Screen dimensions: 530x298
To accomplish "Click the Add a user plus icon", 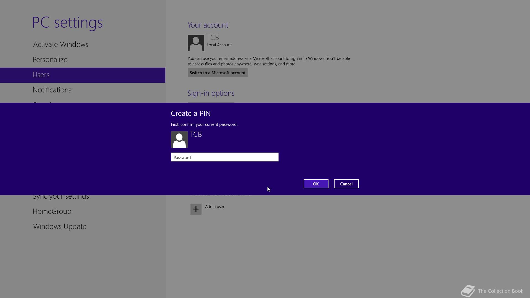I will pyautogui.click(x=196, y=209).
